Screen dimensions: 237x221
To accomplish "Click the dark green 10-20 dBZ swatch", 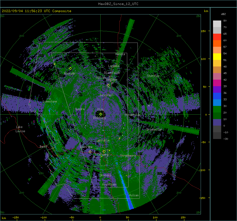I will coord(217,116).
